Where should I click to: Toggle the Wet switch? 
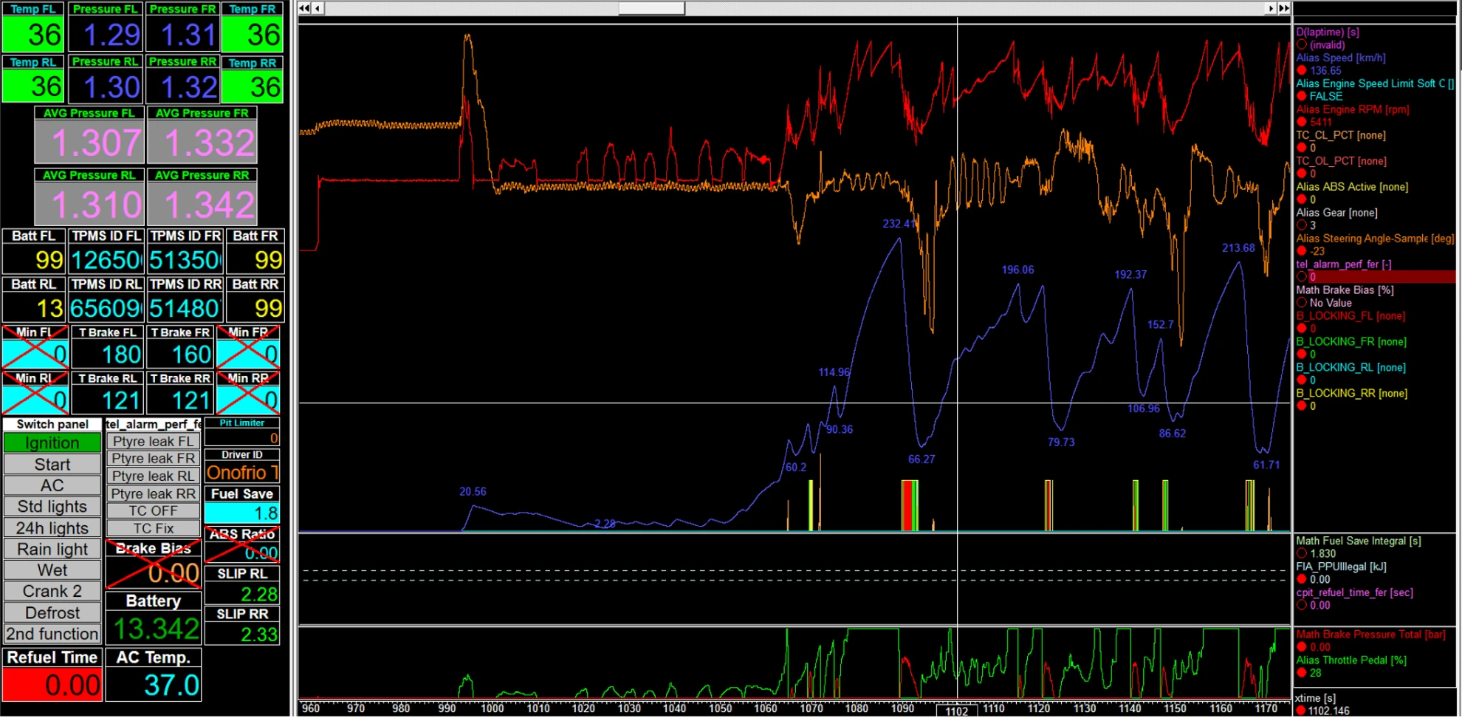pos(52,570)
